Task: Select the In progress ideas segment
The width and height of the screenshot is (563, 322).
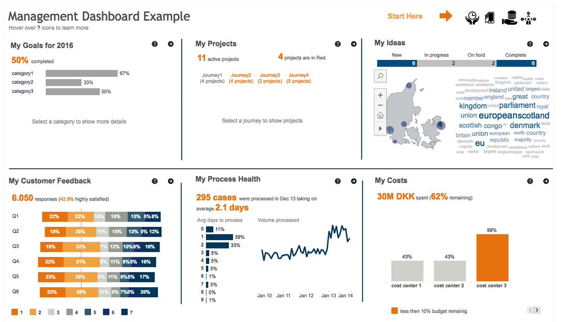Action: pyautogui.click(x=437, y=63)
